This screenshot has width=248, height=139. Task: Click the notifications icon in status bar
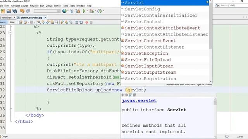pyautogui.click(x=227, y=136)
